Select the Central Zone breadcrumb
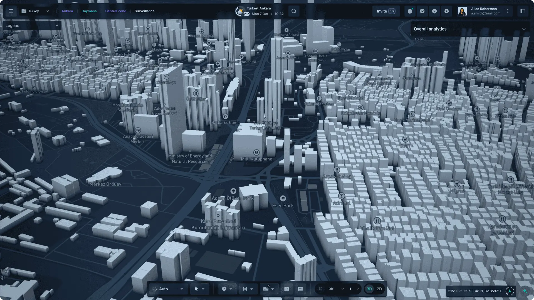The image size is (534, 300). [x=115, y=11]
